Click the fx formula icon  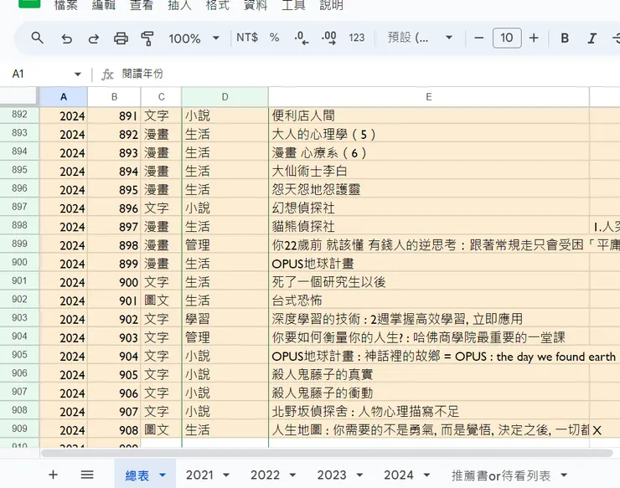[x=107, y=74]
